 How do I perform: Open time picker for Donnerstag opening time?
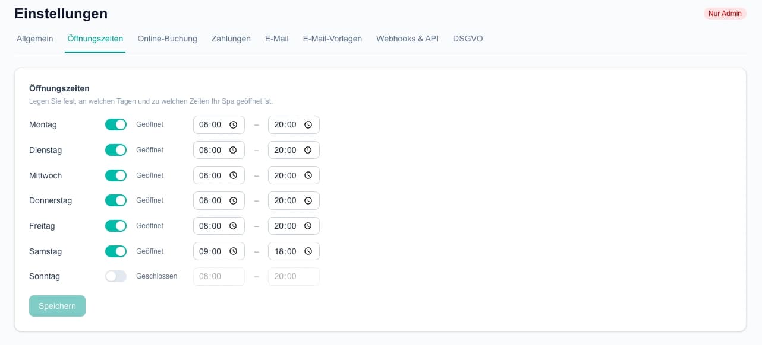pyautogui.click(x=233, y=201)
